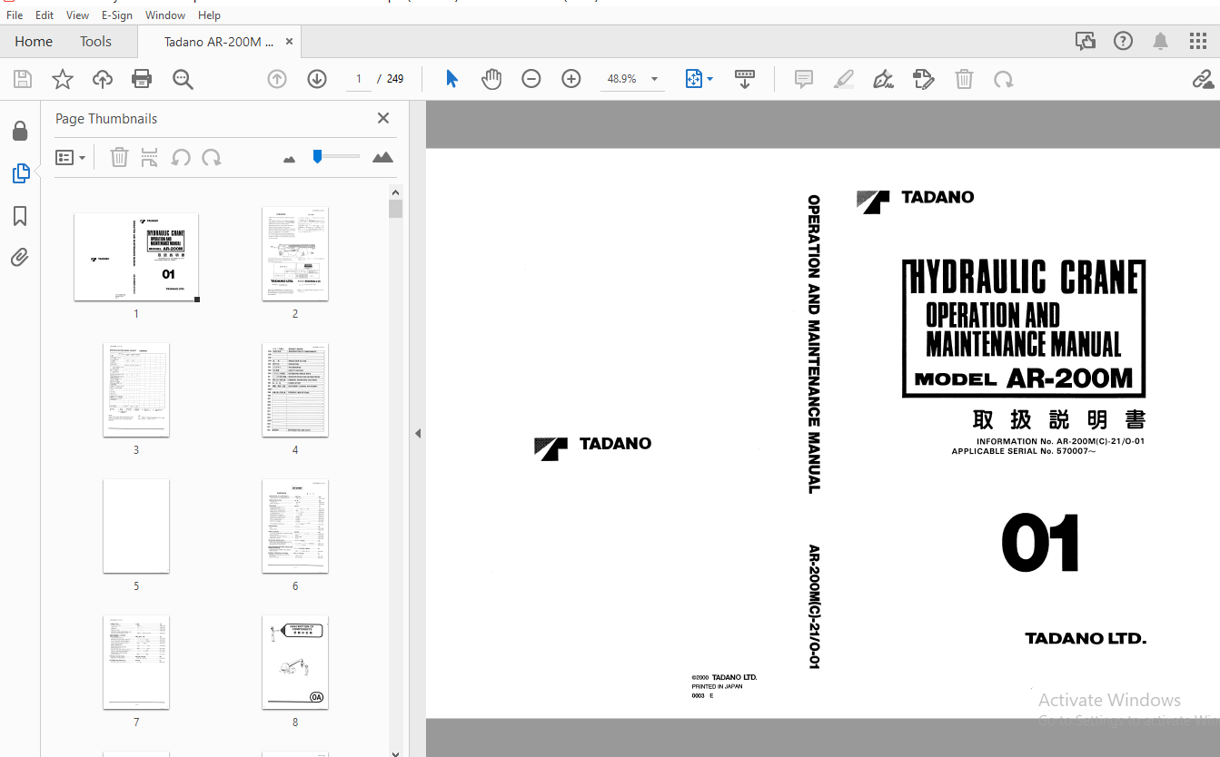This screenshot has width=1220, height=757.
Task: Open the apps grid icon
Action: click(x=1198, y=41)
